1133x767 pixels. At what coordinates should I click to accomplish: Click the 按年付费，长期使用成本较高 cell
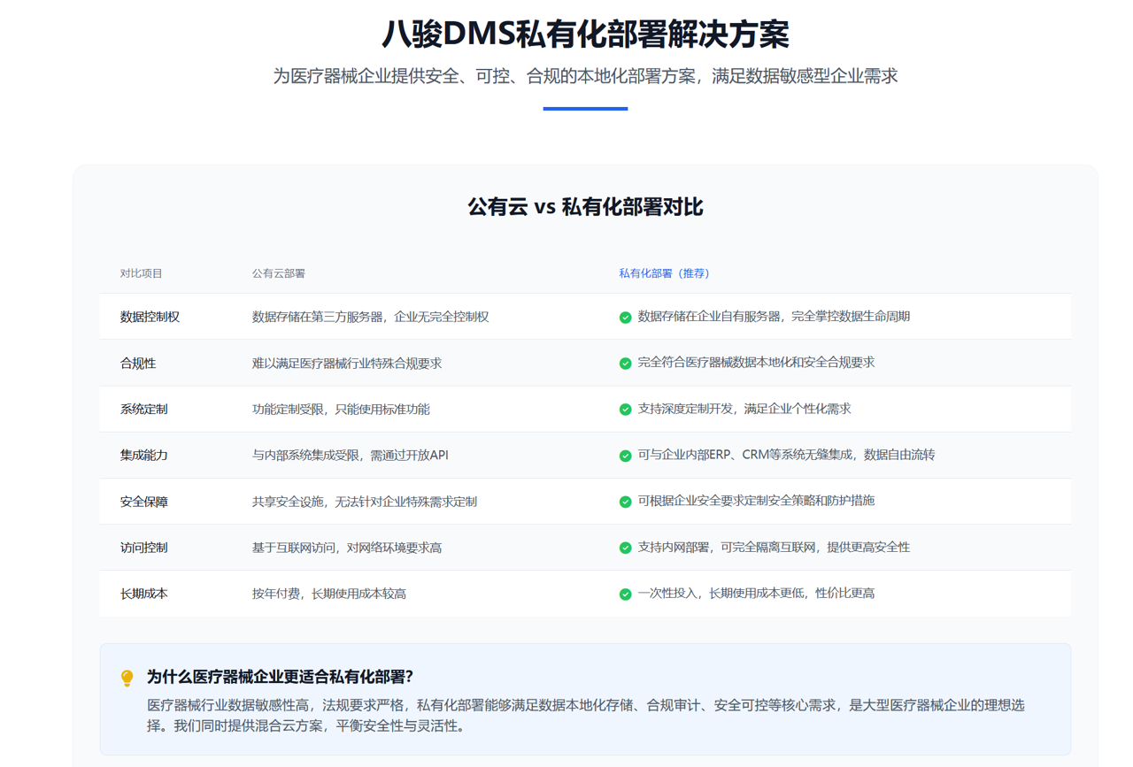tap(328, 594)
